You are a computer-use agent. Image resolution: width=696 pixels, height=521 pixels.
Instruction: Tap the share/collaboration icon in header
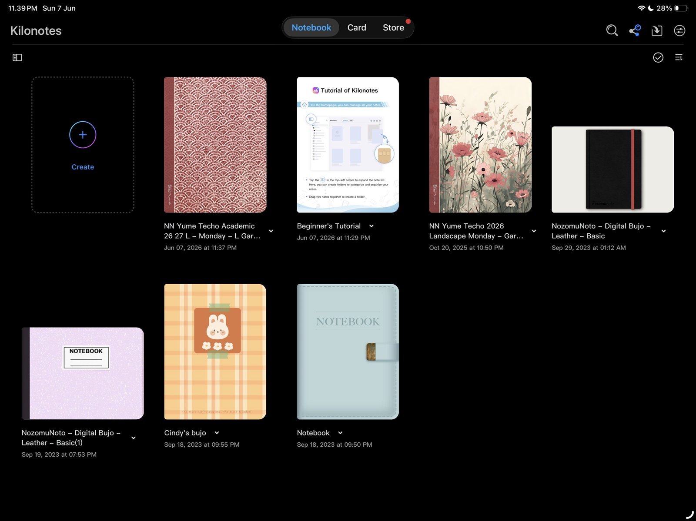(x=635, y=30)
